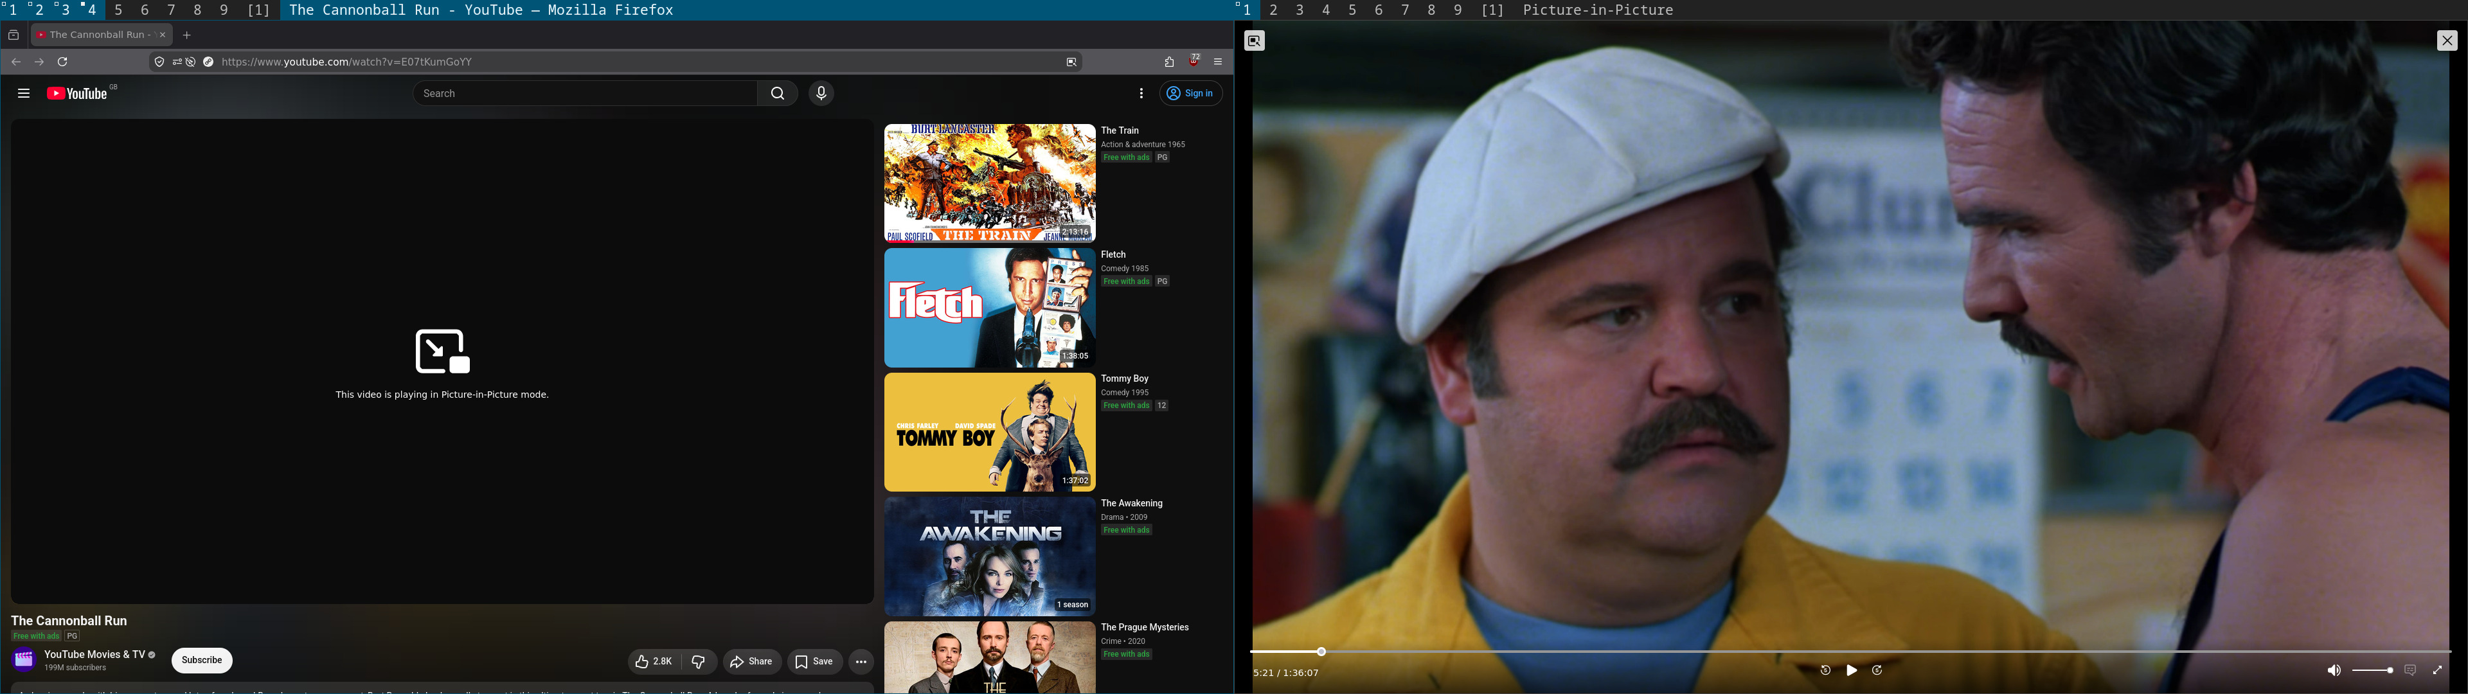
Task: Rewind 5 seconds in Picture-in-Picture
Action: [x=1825, y=671]
